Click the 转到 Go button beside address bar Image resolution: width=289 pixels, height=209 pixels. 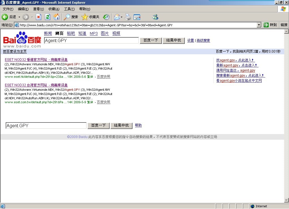tap(270, 25)
